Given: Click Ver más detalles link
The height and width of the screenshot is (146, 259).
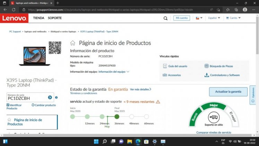Looking at the screenshot, I should pyautogui.click(x=140, y=89).
